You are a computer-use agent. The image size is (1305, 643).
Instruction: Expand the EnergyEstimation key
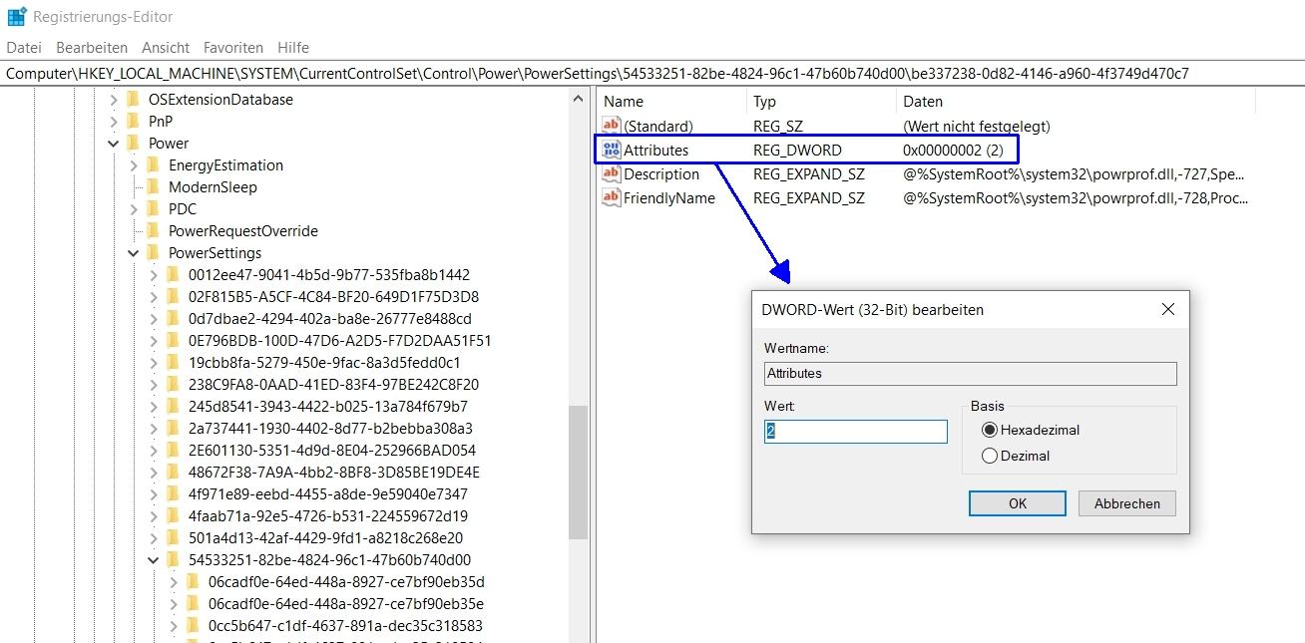coord(134,165)
